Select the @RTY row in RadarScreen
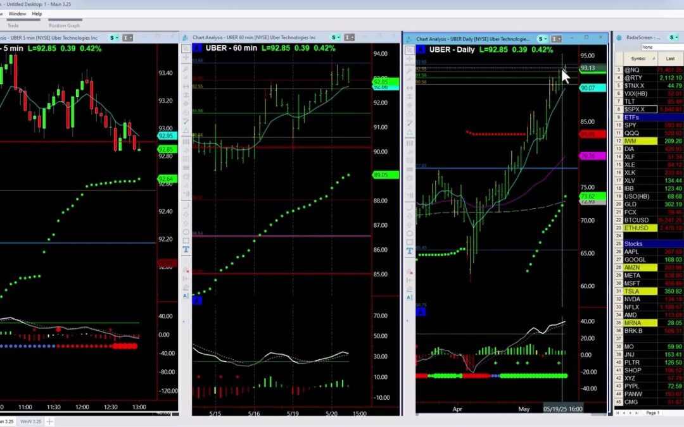The image size is (684, 427). point(649,78)
